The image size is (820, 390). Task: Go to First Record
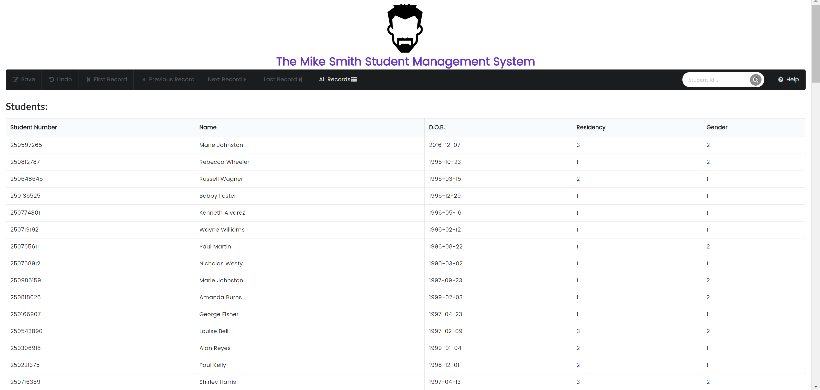[107, 79]
